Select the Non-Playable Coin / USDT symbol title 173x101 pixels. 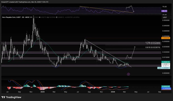pyautogui.click(x=16, y=17)
